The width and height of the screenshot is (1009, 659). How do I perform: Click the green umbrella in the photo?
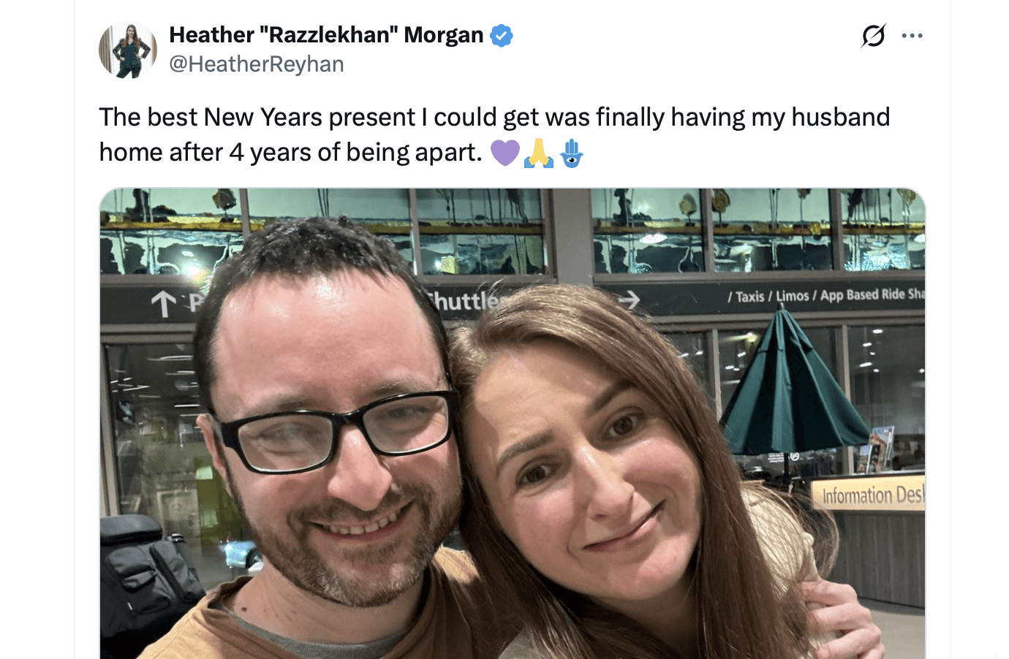coord(791,389)
